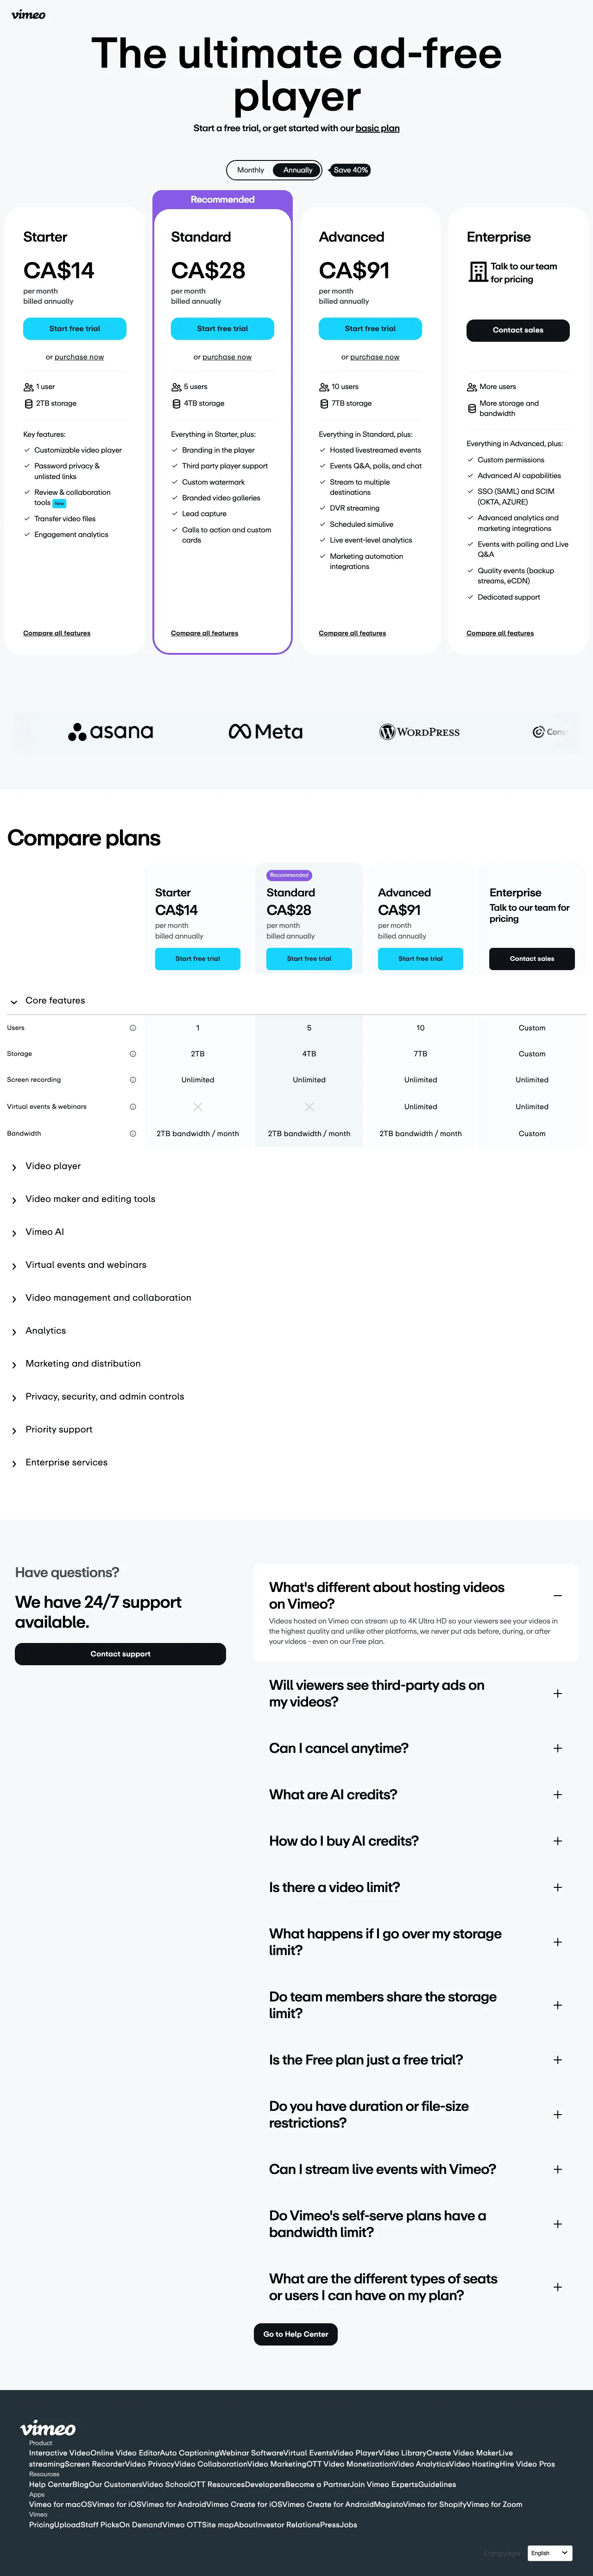Click the info icon next to Bandwidth

133,1134
